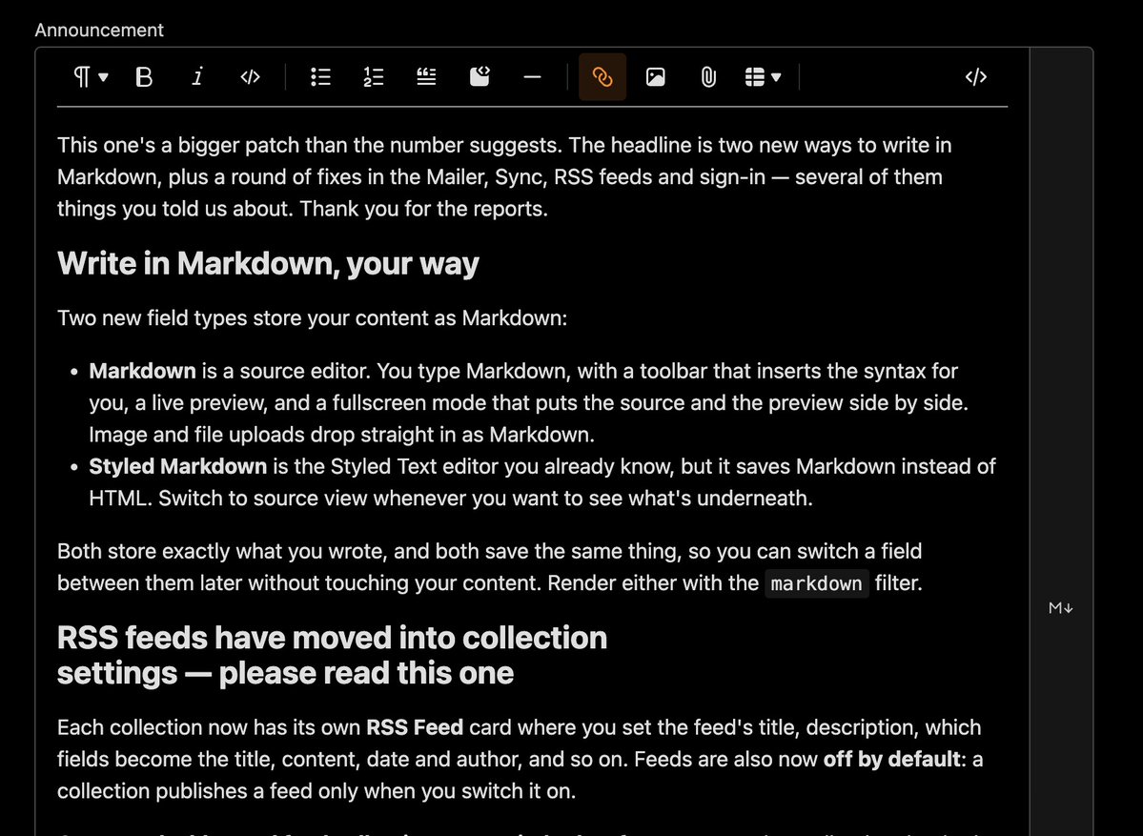Attach a file with paperclip icon

(x=708, y=76)
